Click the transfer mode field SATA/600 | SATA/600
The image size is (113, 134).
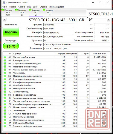click(x=58, y=37)
